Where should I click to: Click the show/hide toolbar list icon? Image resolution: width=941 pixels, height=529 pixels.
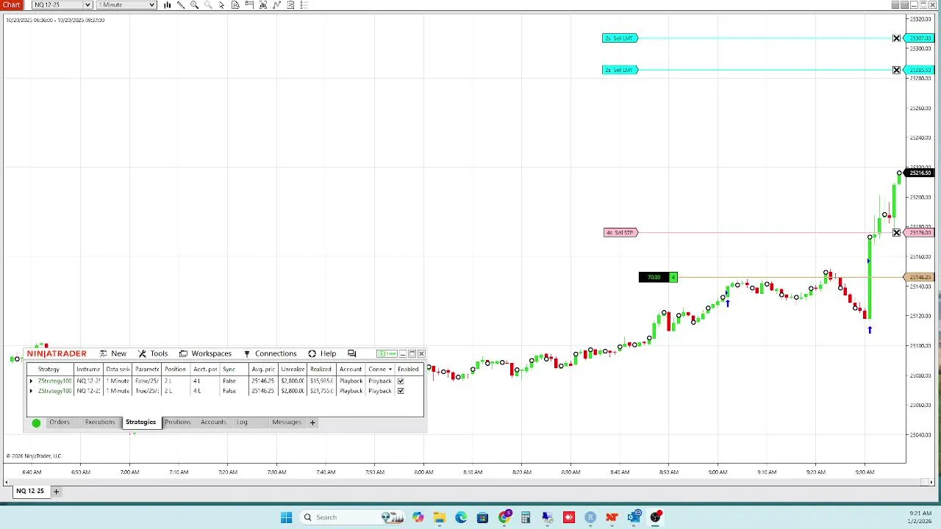click(x=304, y=5)
